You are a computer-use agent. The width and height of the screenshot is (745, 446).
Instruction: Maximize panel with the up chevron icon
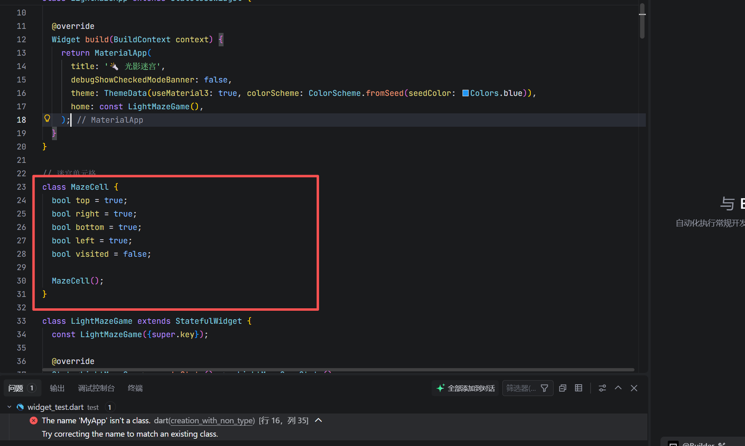click(618, 388)
